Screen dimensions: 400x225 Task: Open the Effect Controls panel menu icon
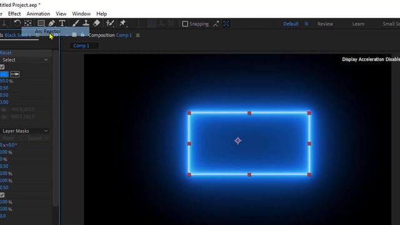[37, 35]
